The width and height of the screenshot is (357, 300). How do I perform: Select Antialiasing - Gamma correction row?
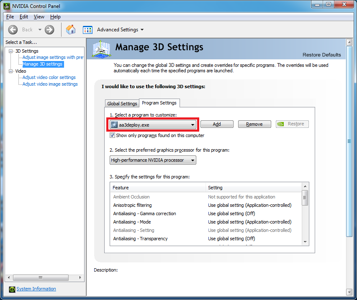tap(206, 214)
